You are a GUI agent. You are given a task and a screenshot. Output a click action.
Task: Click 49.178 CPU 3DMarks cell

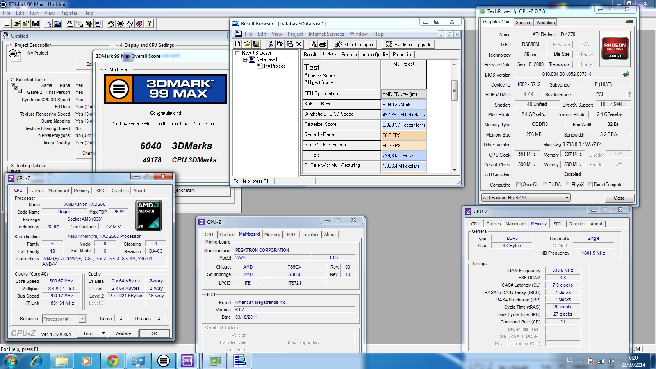pos(404,115)
